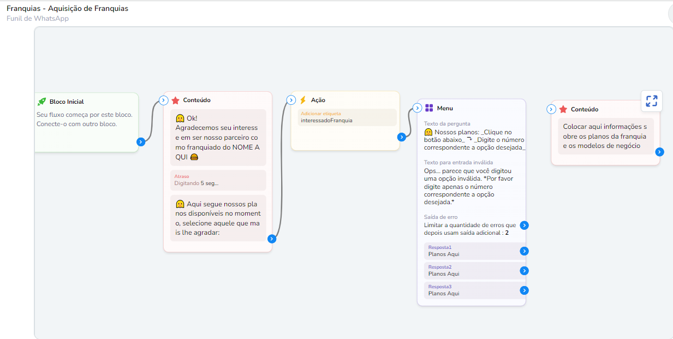Open the Atraso Digitando 5 seg delay item
The image size is (673, 339).
pyautogui.click(x=217, y=180)
